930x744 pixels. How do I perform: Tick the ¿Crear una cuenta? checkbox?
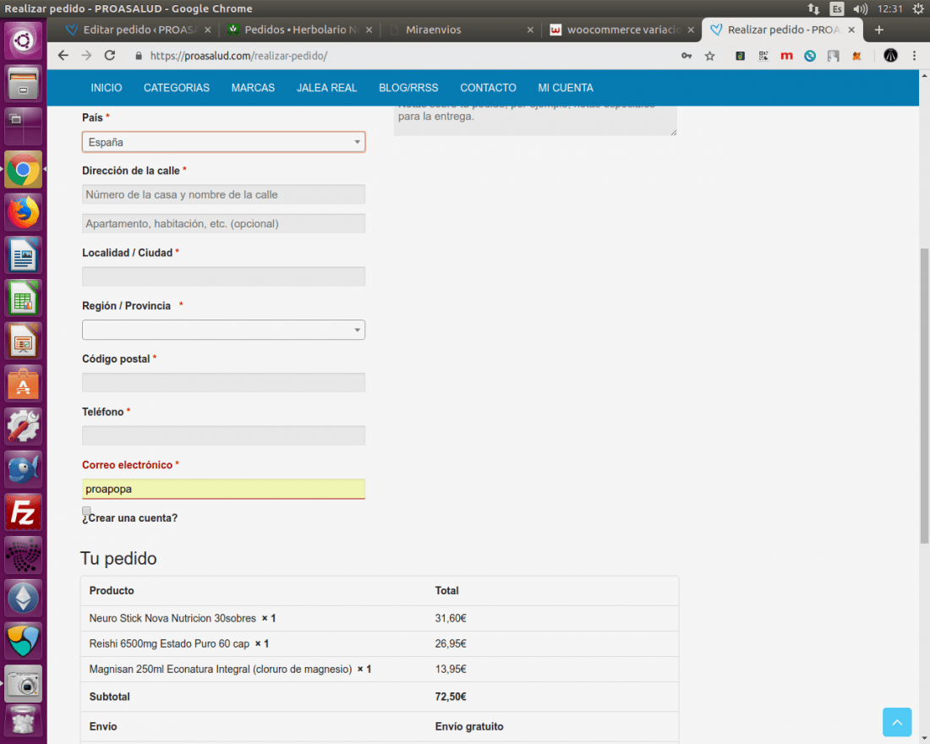(x=86, y=511)
